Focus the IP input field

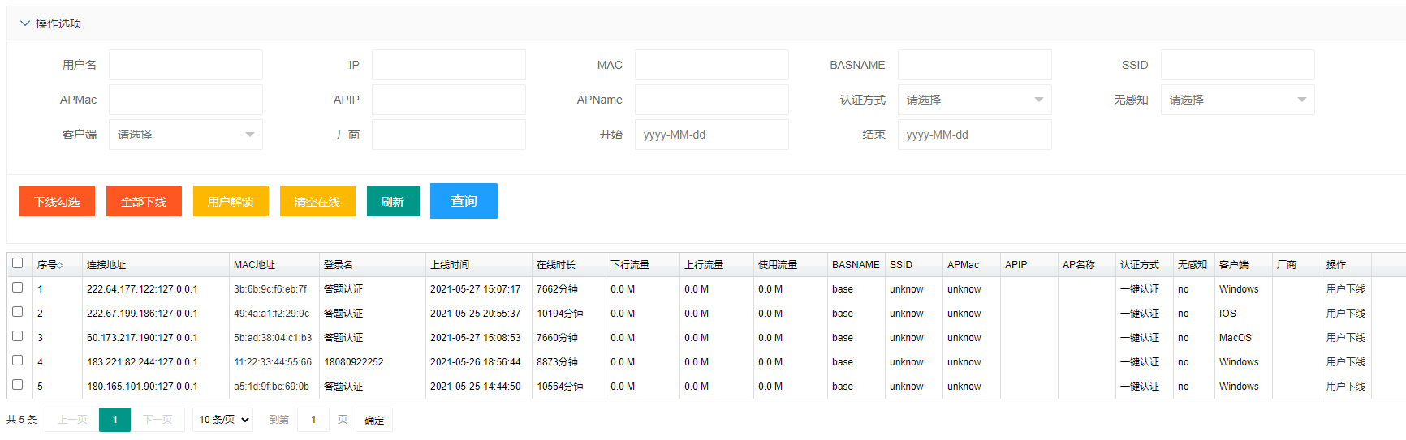tap(448, 65)
